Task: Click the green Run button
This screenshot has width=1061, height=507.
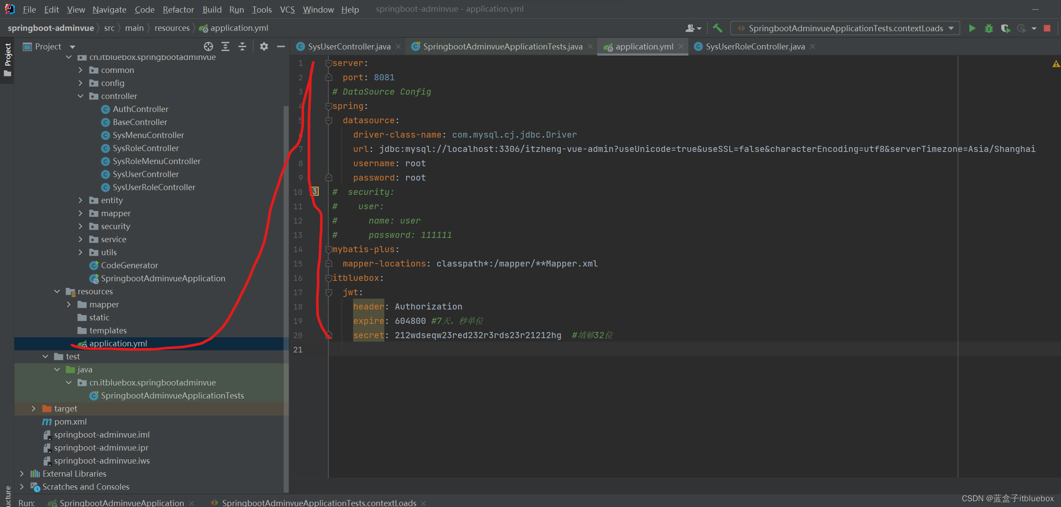Action: pos(972,28)
